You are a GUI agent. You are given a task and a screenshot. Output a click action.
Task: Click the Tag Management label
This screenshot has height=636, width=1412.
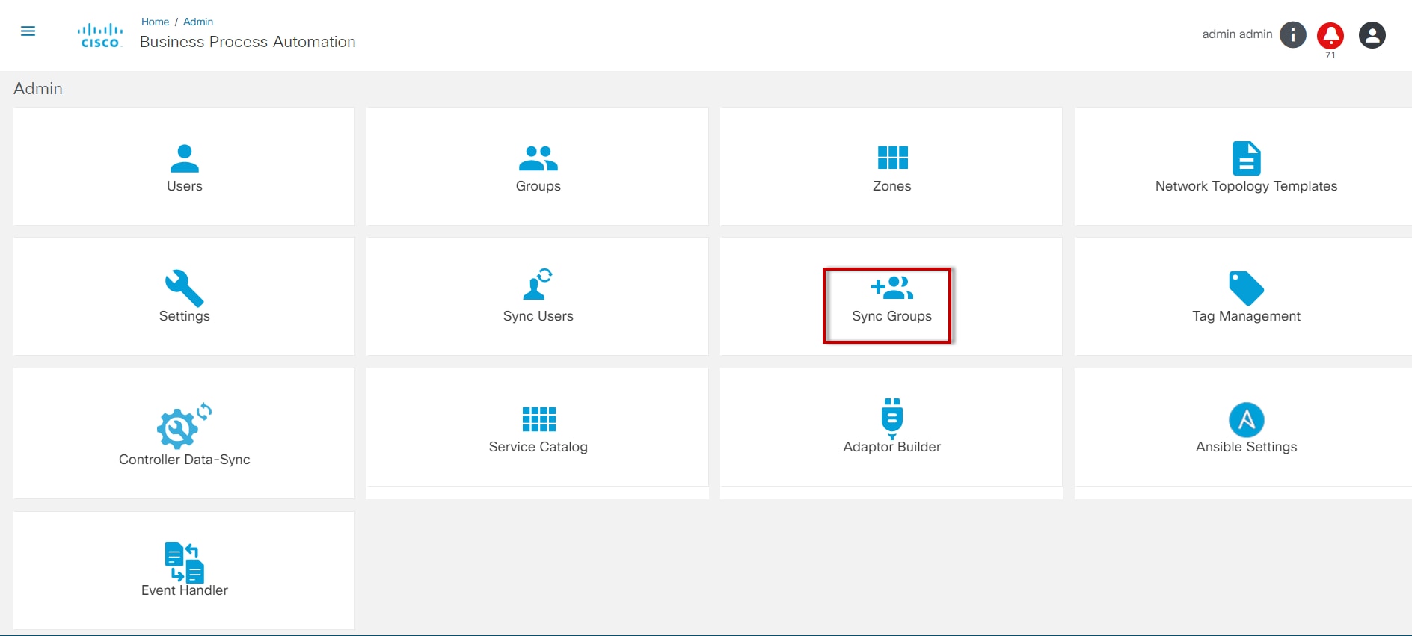[x=1247, y=316]
